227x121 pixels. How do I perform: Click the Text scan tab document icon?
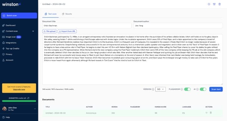(x=46, y=14)
